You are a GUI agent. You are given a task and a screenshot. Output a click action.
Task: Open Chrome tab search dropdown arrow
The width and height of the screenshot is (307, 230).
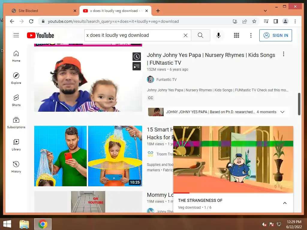(265, 11)
